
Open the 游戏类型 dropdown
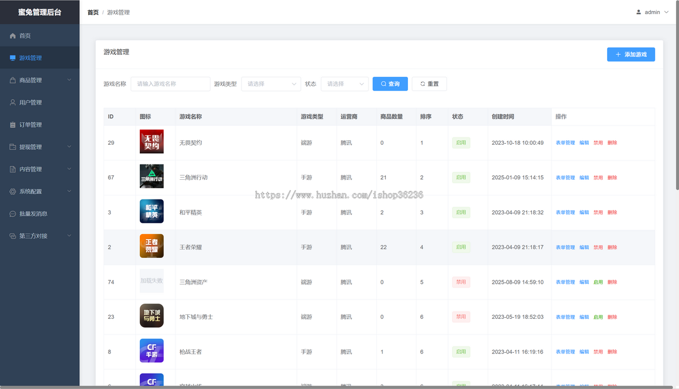[x=271, y=84]
